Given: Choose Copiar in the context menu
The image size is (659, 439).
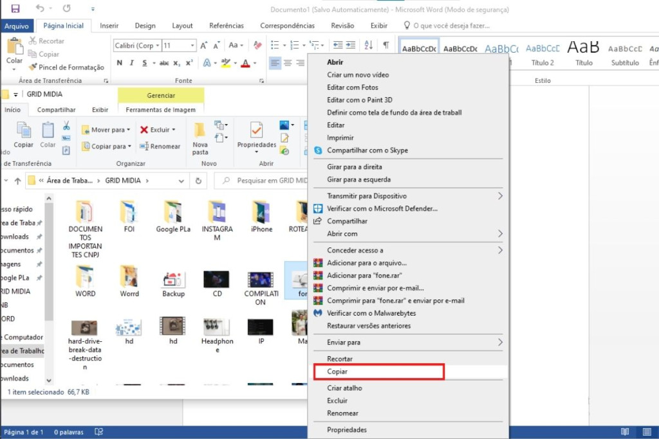Looking at the screenshot, I should [x=378, y=372].
